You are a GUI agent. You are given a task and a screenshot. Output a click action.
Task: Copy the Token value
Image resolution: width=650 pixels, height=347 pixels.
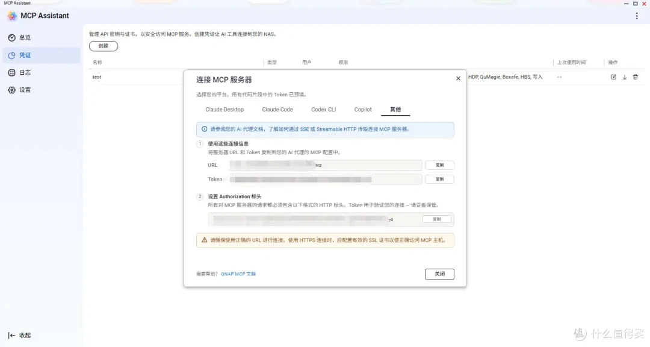coord(439,180)
